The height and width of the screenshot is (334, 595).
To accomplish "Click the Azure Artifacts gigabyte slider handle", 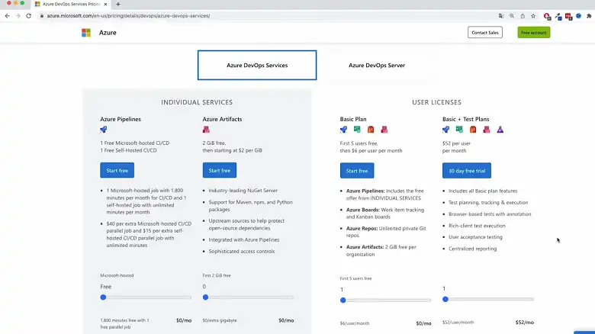I will [206, 297].
